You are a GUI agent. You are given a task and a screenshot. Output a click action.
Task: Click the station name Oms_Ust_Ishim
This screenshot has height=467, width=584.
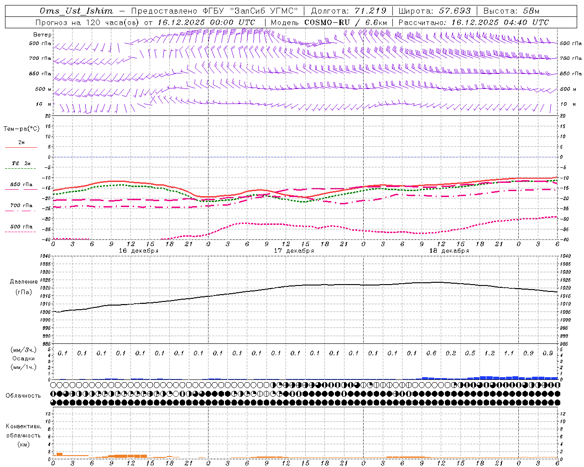click(x=76, y=11)
